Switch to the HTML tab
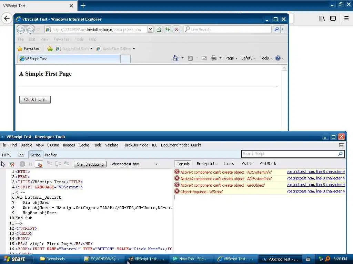This screenshot has height=264, width=353. click(7, 155)
